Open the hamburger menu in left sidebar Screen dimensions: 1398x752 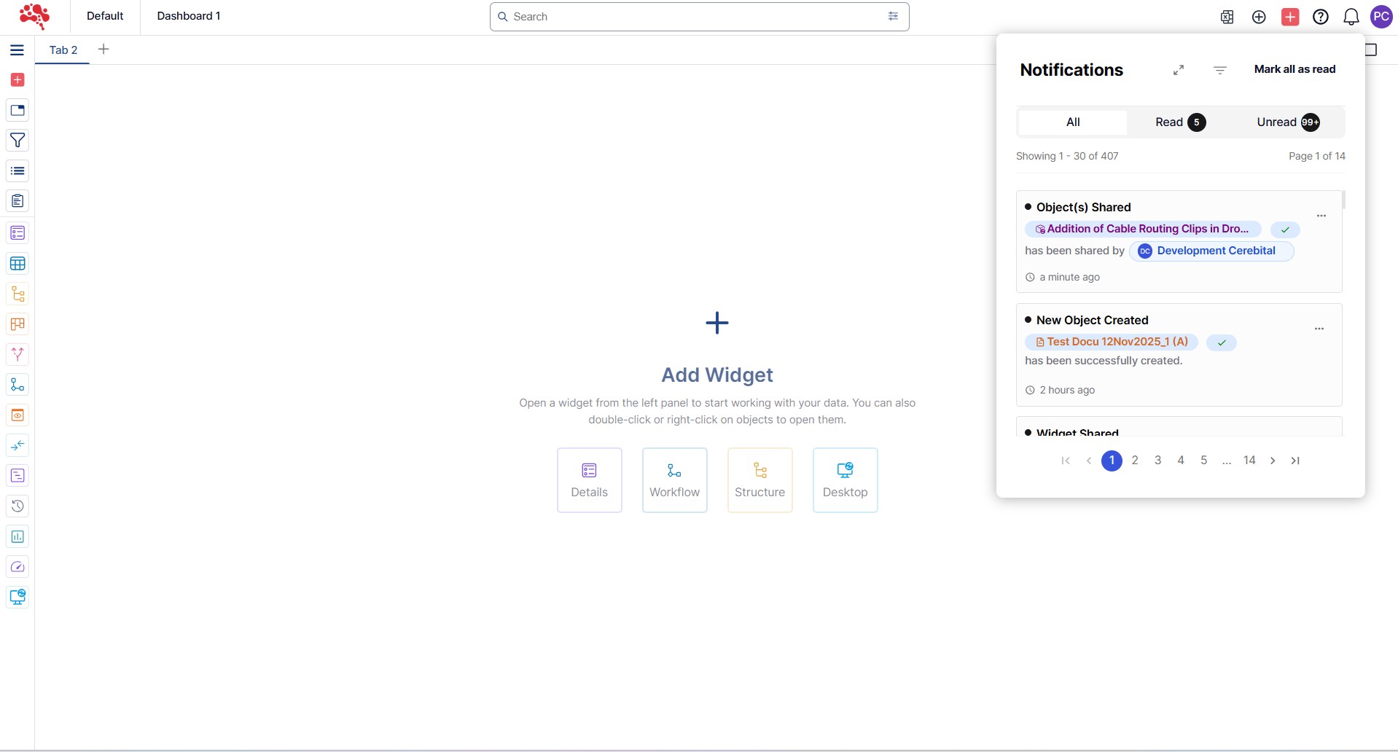click(x=17, y=50)
